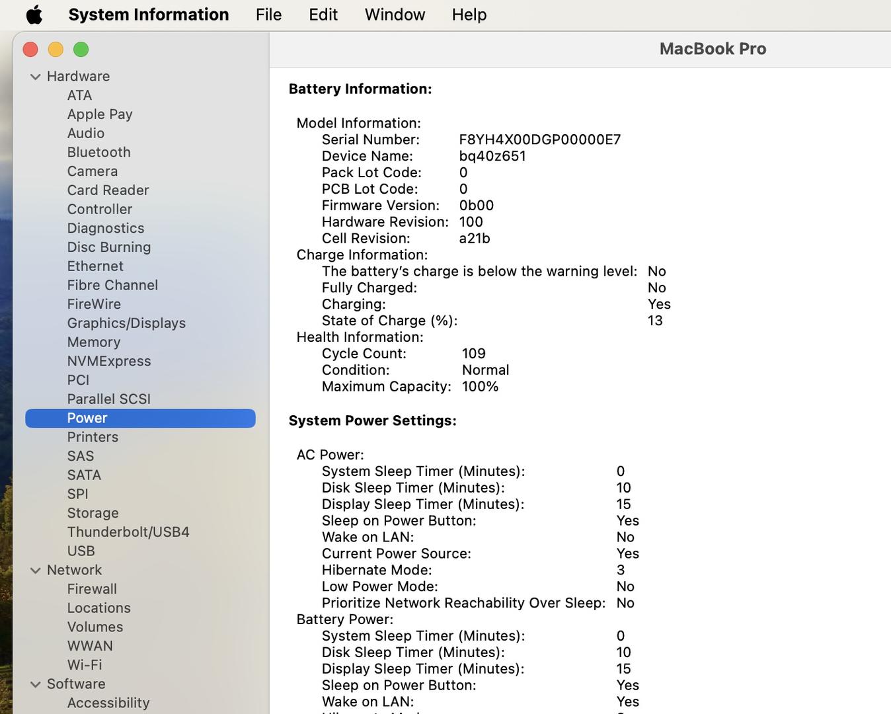This screenshot has height=714, width=891.
Task: Open the Window menu
Action: tap(395, 15)
